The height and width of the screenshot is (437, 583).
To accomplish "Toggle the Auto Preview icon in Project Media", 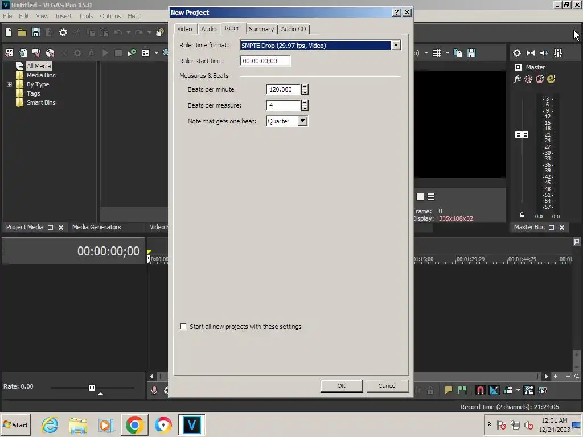I will coord(132,53).
